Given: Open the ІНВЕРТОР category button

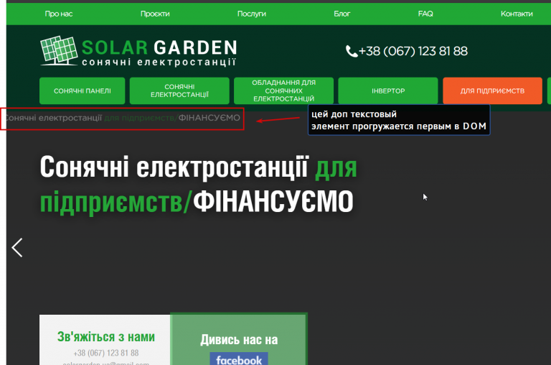Looking at the screenshot, I should [x=388, y=91].
